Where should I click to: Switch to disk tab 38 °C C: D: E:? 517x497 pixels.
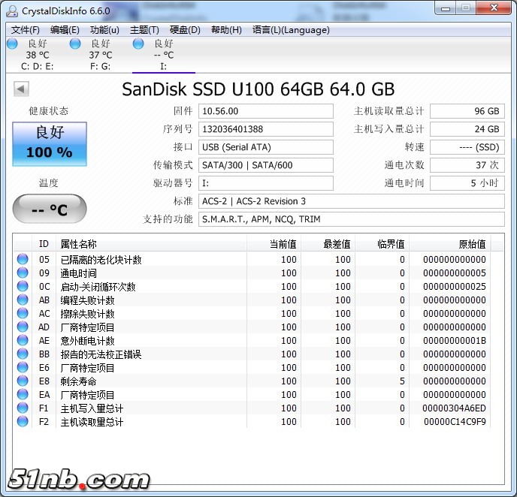pos(37,55)
